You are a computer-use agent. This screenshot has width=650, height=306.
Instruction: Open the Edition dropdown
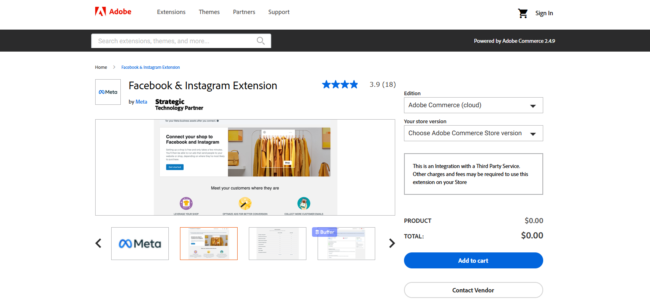tap(474, 105)
